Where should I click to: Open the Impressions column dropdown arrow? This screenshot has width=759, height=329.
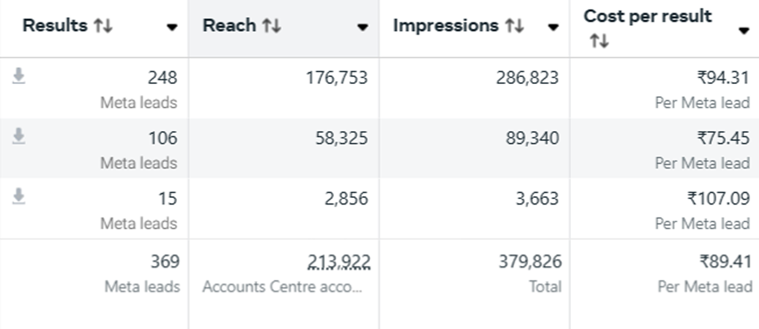tap(553, 28)
